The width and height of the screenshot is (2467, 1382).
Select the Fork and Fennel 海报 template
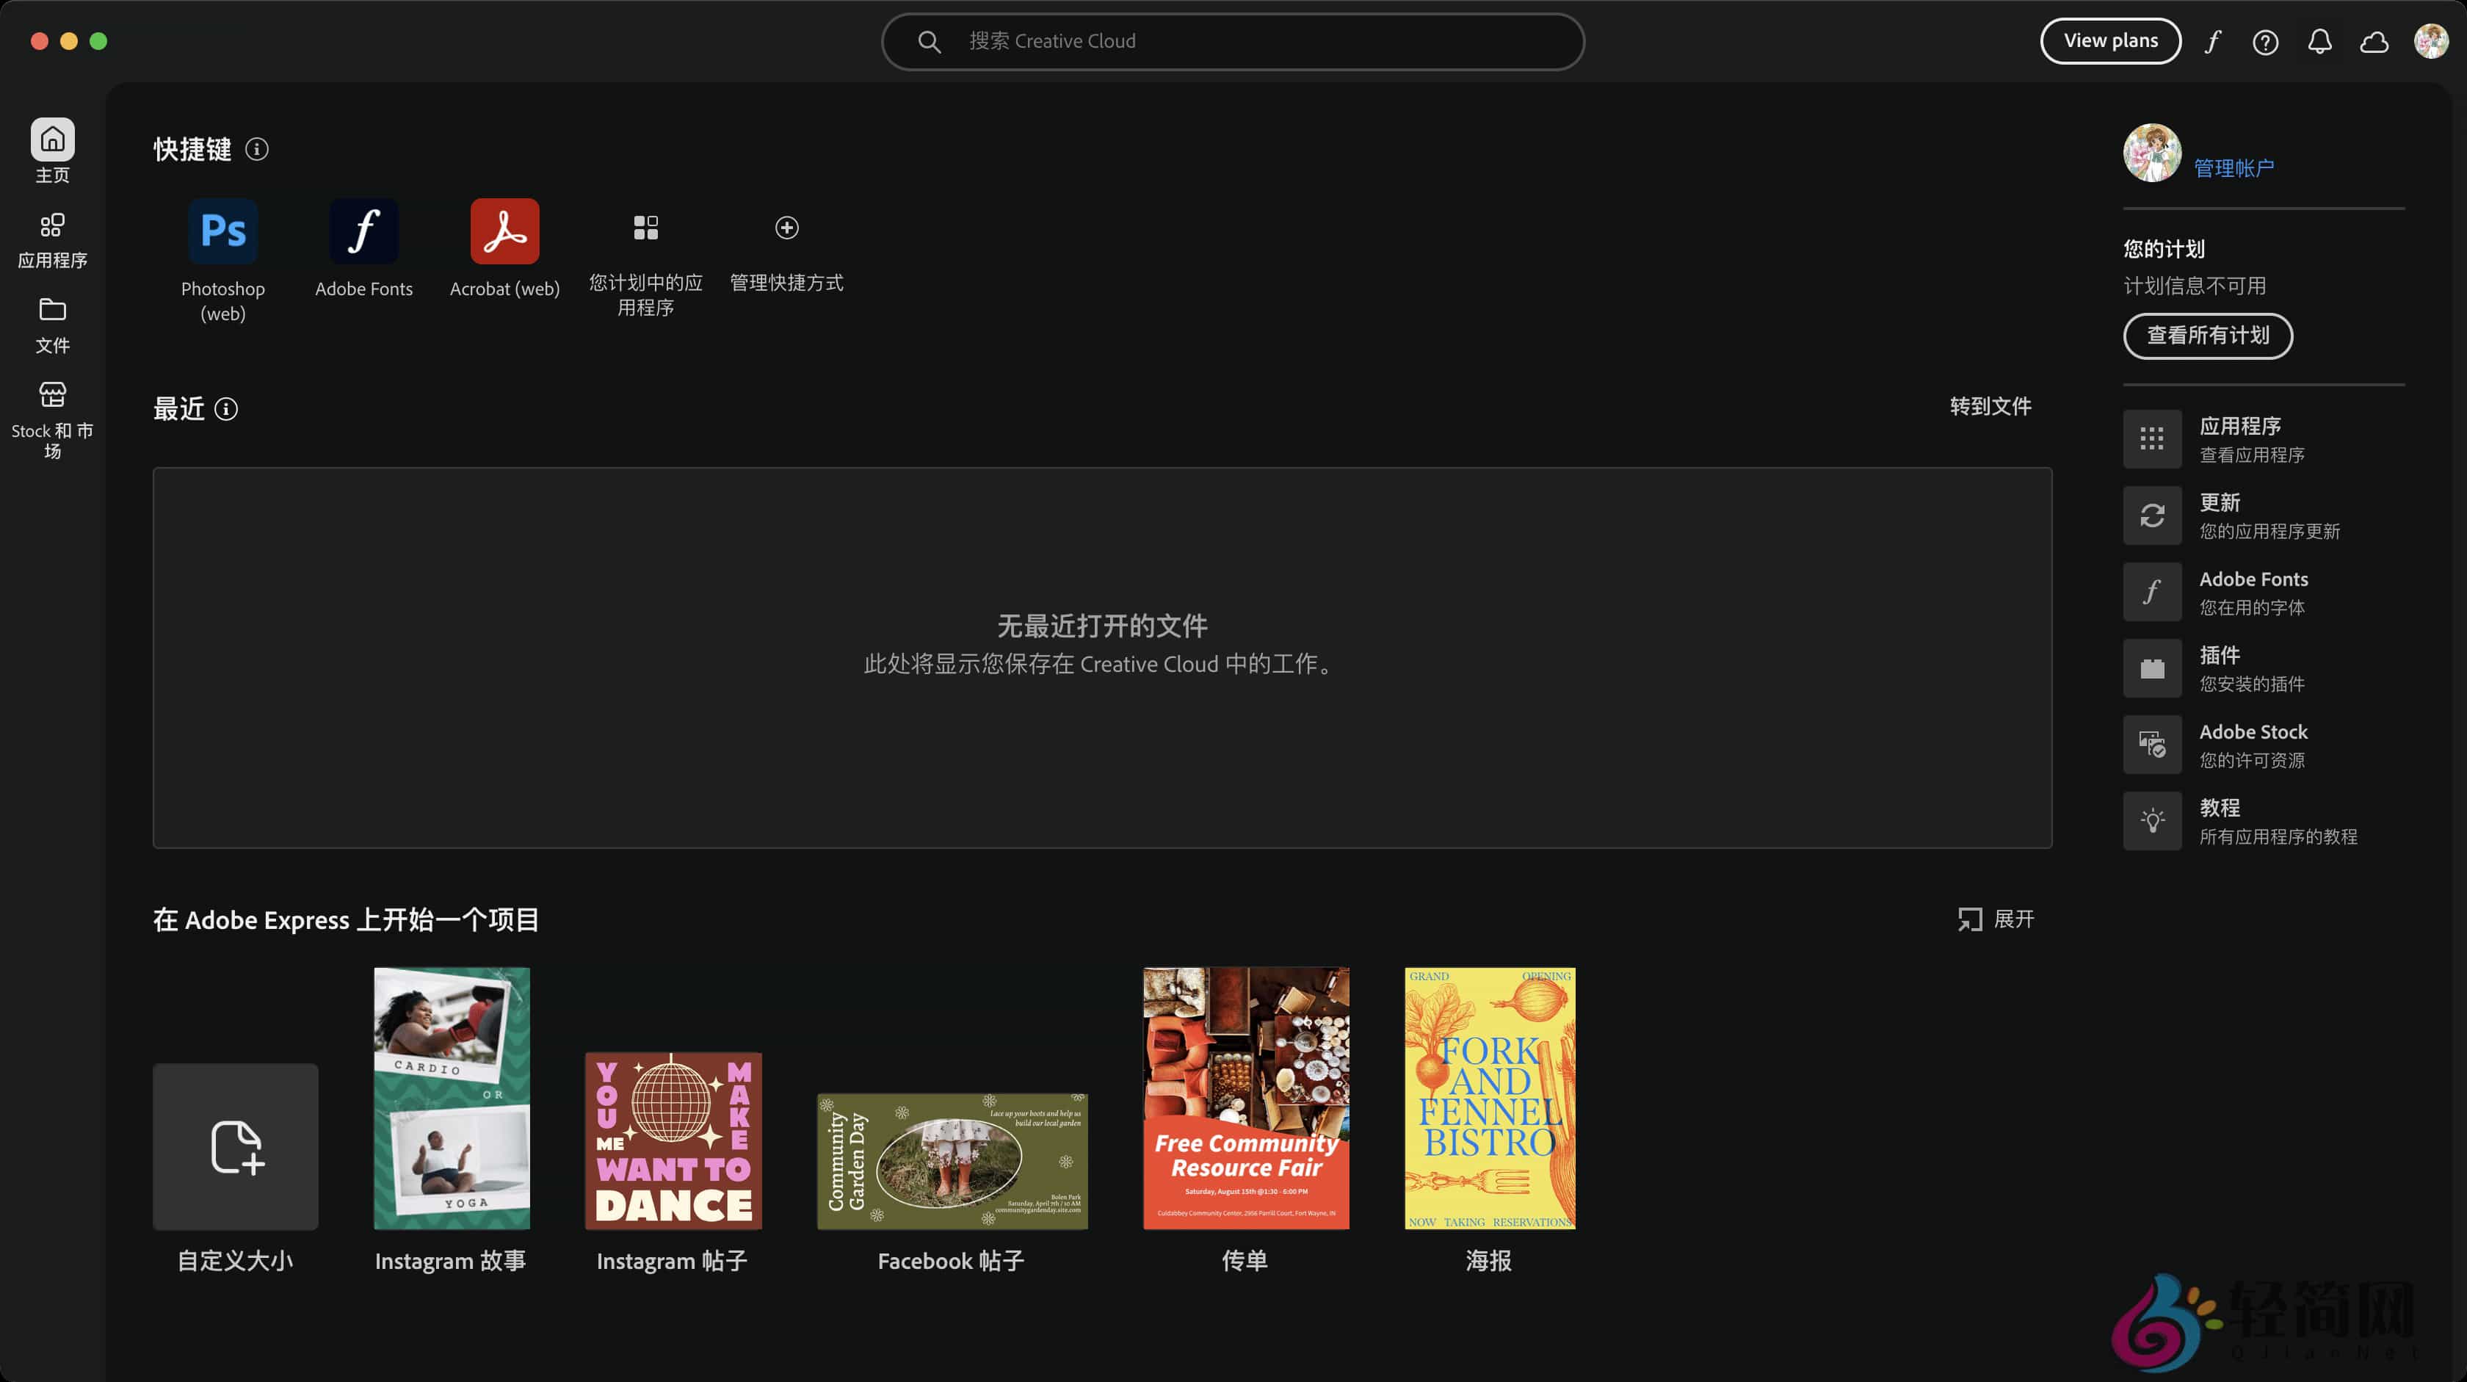1488,1099
